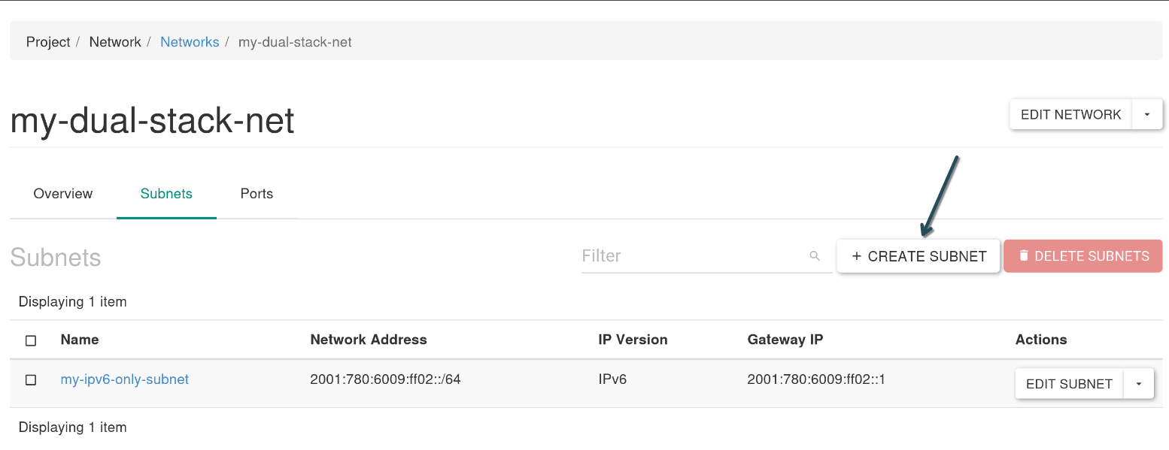Image resolution: width=1169 pixels, height=450 pixels.
Task: Open the my-ipv6-only-subnet link
Action: click(125, 379)
